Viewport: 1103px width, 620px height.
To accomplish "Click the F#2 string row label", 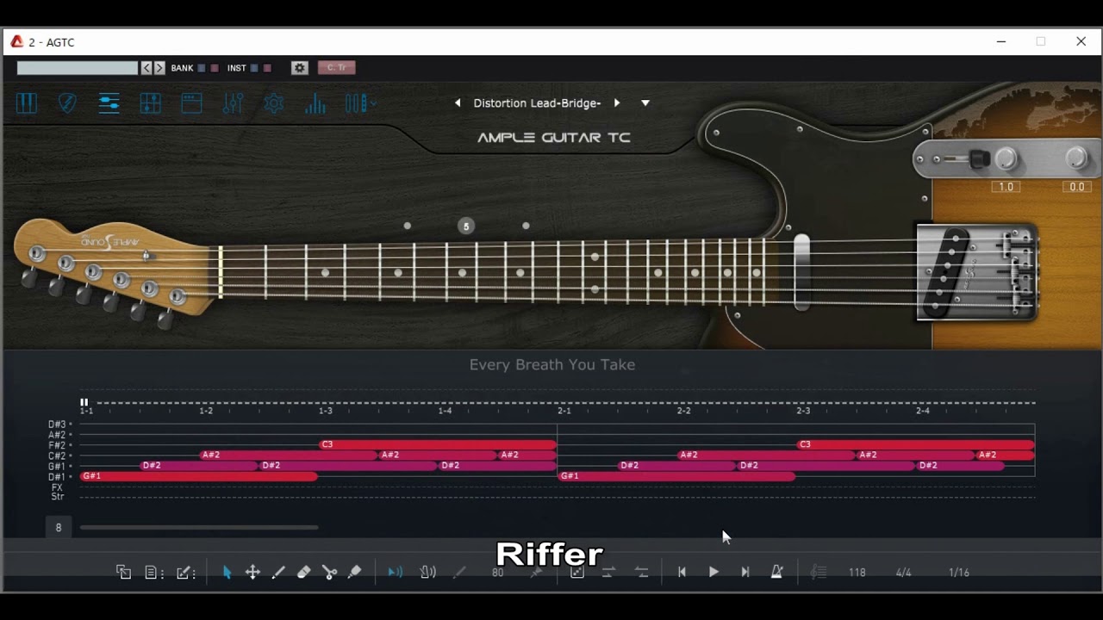I will tap(57, 445).
